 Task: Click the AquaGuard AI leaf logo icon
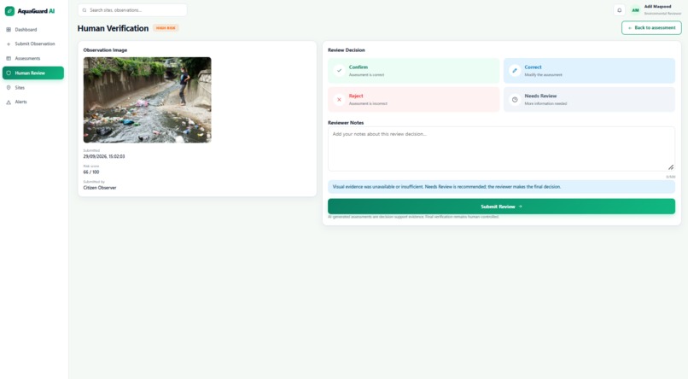click(9, 11)
